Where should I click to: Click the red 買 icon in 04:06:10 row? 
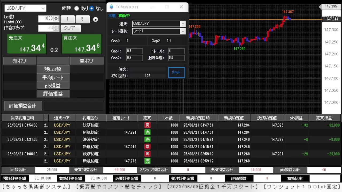point(147,154)
